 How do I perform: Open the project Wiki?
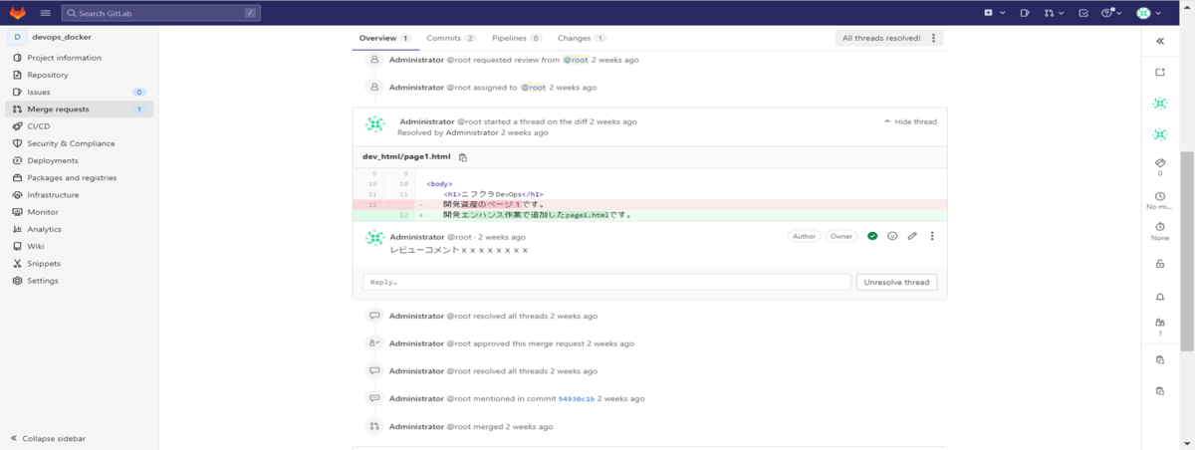[x=36, y=246]
